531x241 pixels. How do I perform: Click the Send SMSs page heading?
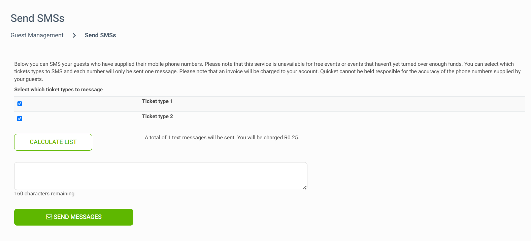point(37,18)
